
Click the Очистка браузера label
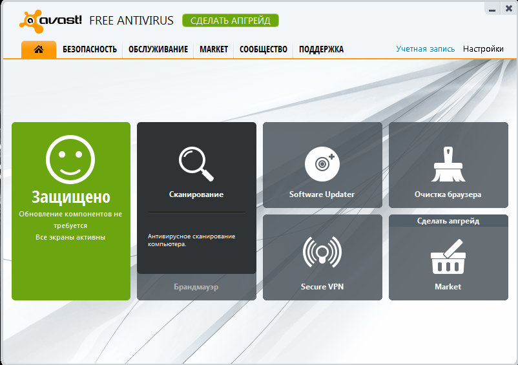click(448, 194)
